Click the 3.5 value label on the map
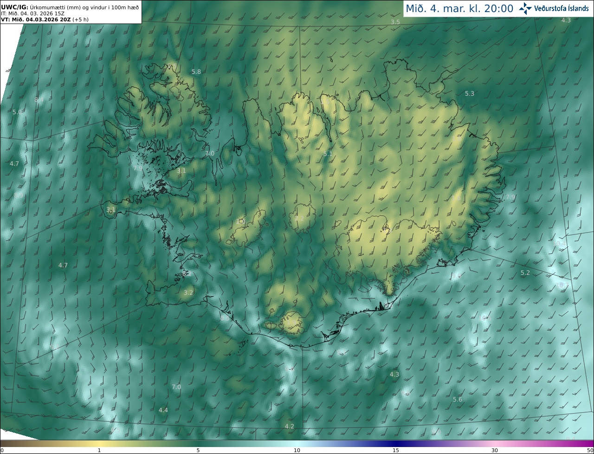 [x=395, y=22]
